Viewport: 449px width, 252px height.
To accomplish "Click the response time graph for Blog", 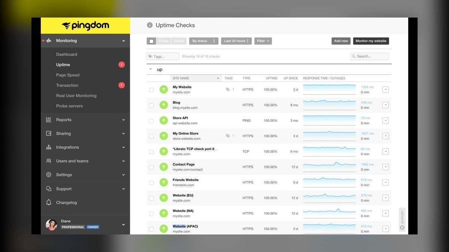I will point(329,105).
